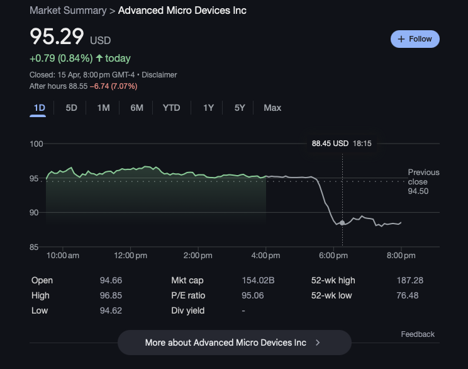Click the plus icon in Follow button

click(401, 39)
